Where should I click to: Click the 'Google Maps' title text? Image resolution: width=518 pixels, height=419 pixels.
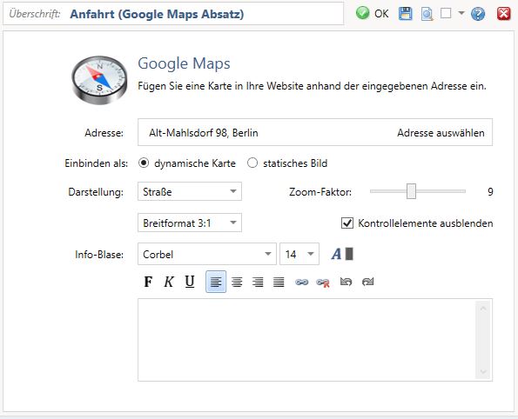pyautogui.click(x=184, y=63)
